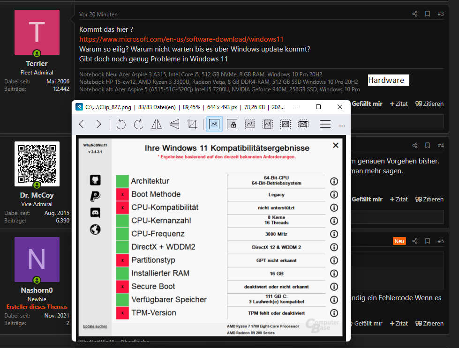Viewport: 459px width, 348px height.
Task: Maximize the image viewer window
Action: pyautogui.click(x=318, y=107)
